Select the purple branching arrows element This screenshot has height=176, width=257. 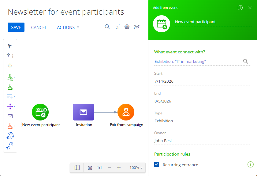click(10, 106)
